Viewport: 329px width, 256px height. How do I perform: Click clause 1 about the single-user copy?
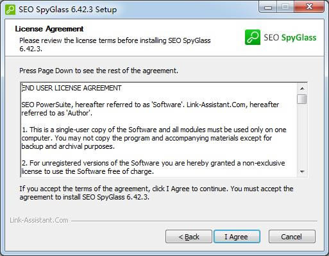tap(154, 138)
